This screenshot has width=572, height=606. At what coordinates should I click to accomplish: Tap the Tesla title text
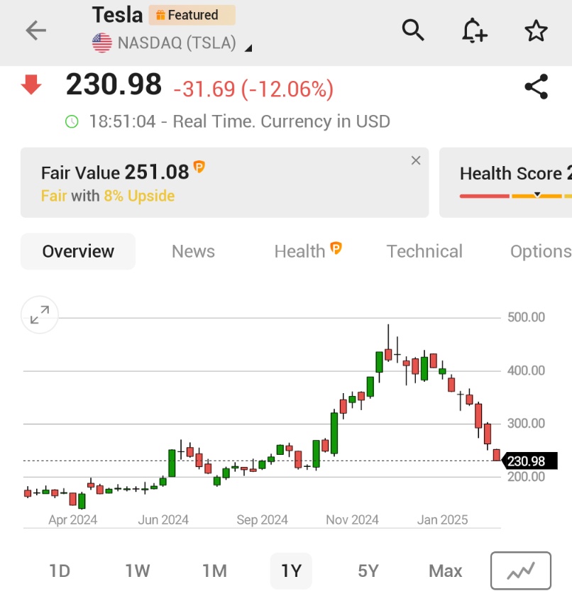coord(118,15)
